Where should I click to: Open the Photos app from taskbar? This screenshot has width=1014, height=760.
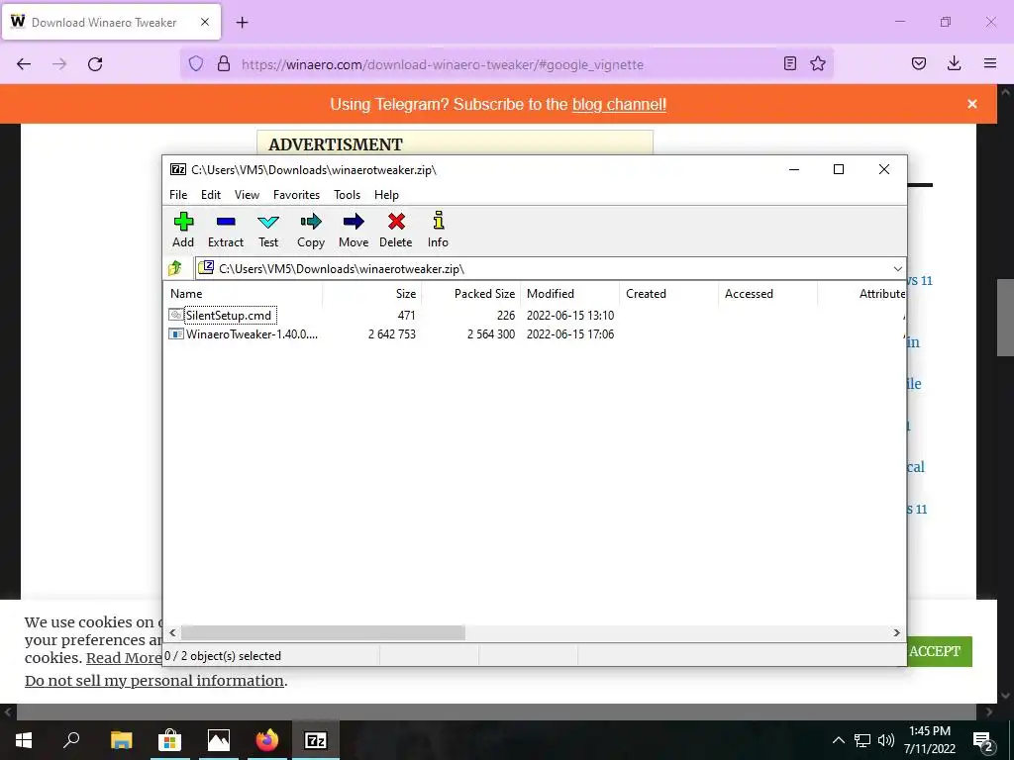tap(219, 740)
